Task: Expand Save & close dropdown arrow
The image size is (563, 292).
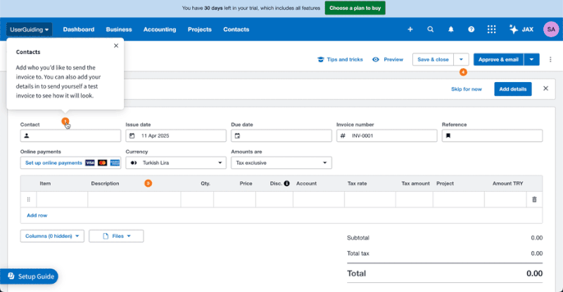Action: (x=462, y=60)
